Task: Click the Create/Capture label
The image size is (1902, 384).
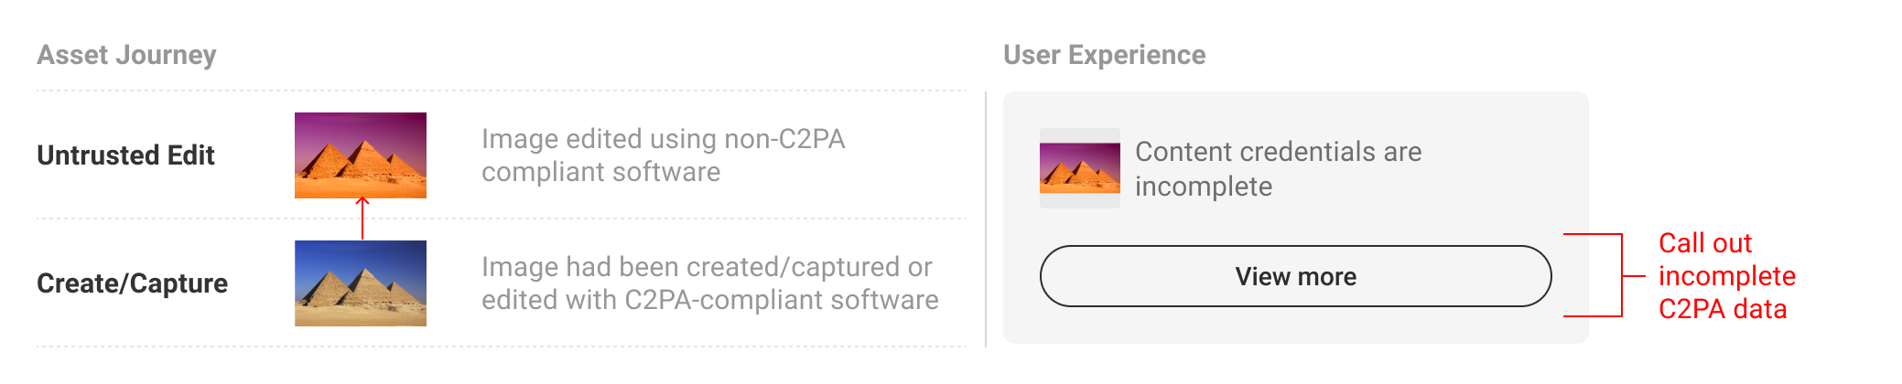Action: click(x=132, y=283)
